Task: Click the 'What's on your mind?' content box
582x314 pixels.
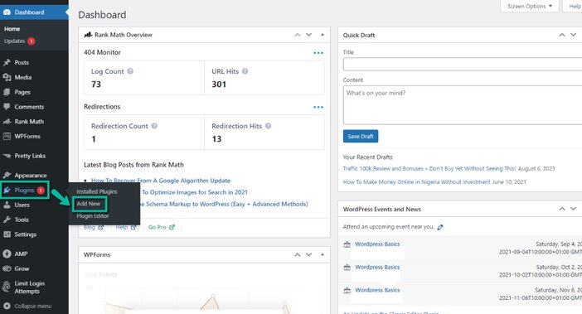Action: click(463, 105)
